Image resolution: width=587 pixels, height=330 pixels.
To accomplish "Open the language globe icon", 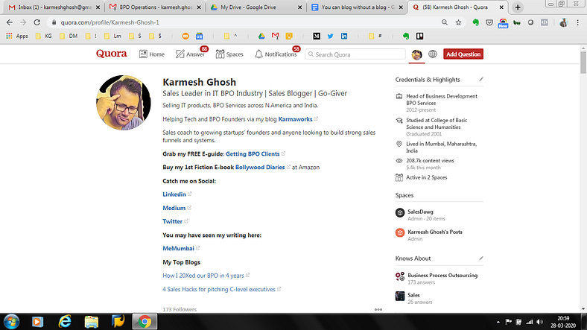I will [433, 54].
